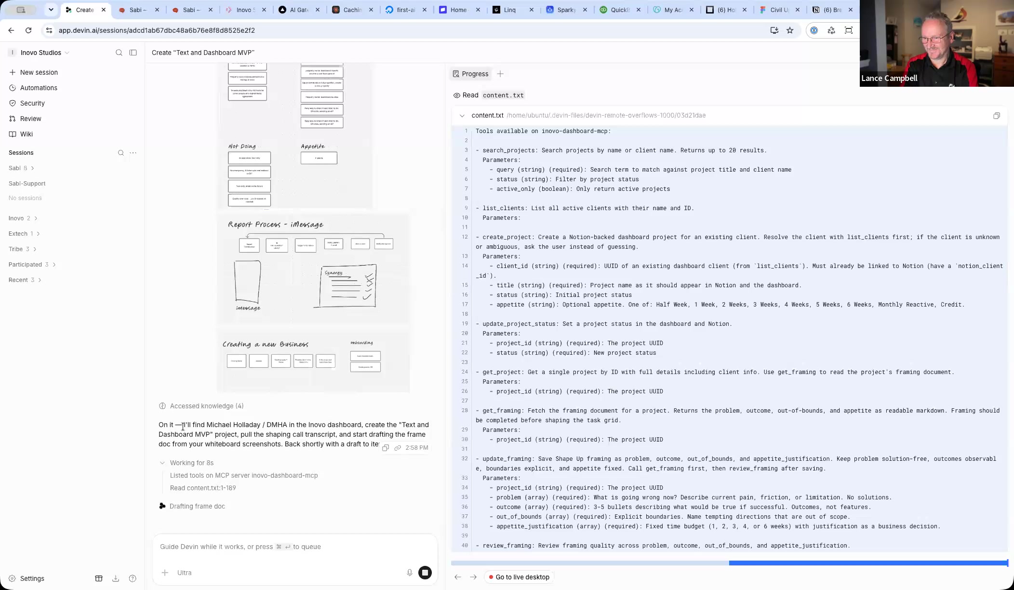Bookmark this page with the star icon
This screenshot has height=590, width=1014.
tap(790, 30)
